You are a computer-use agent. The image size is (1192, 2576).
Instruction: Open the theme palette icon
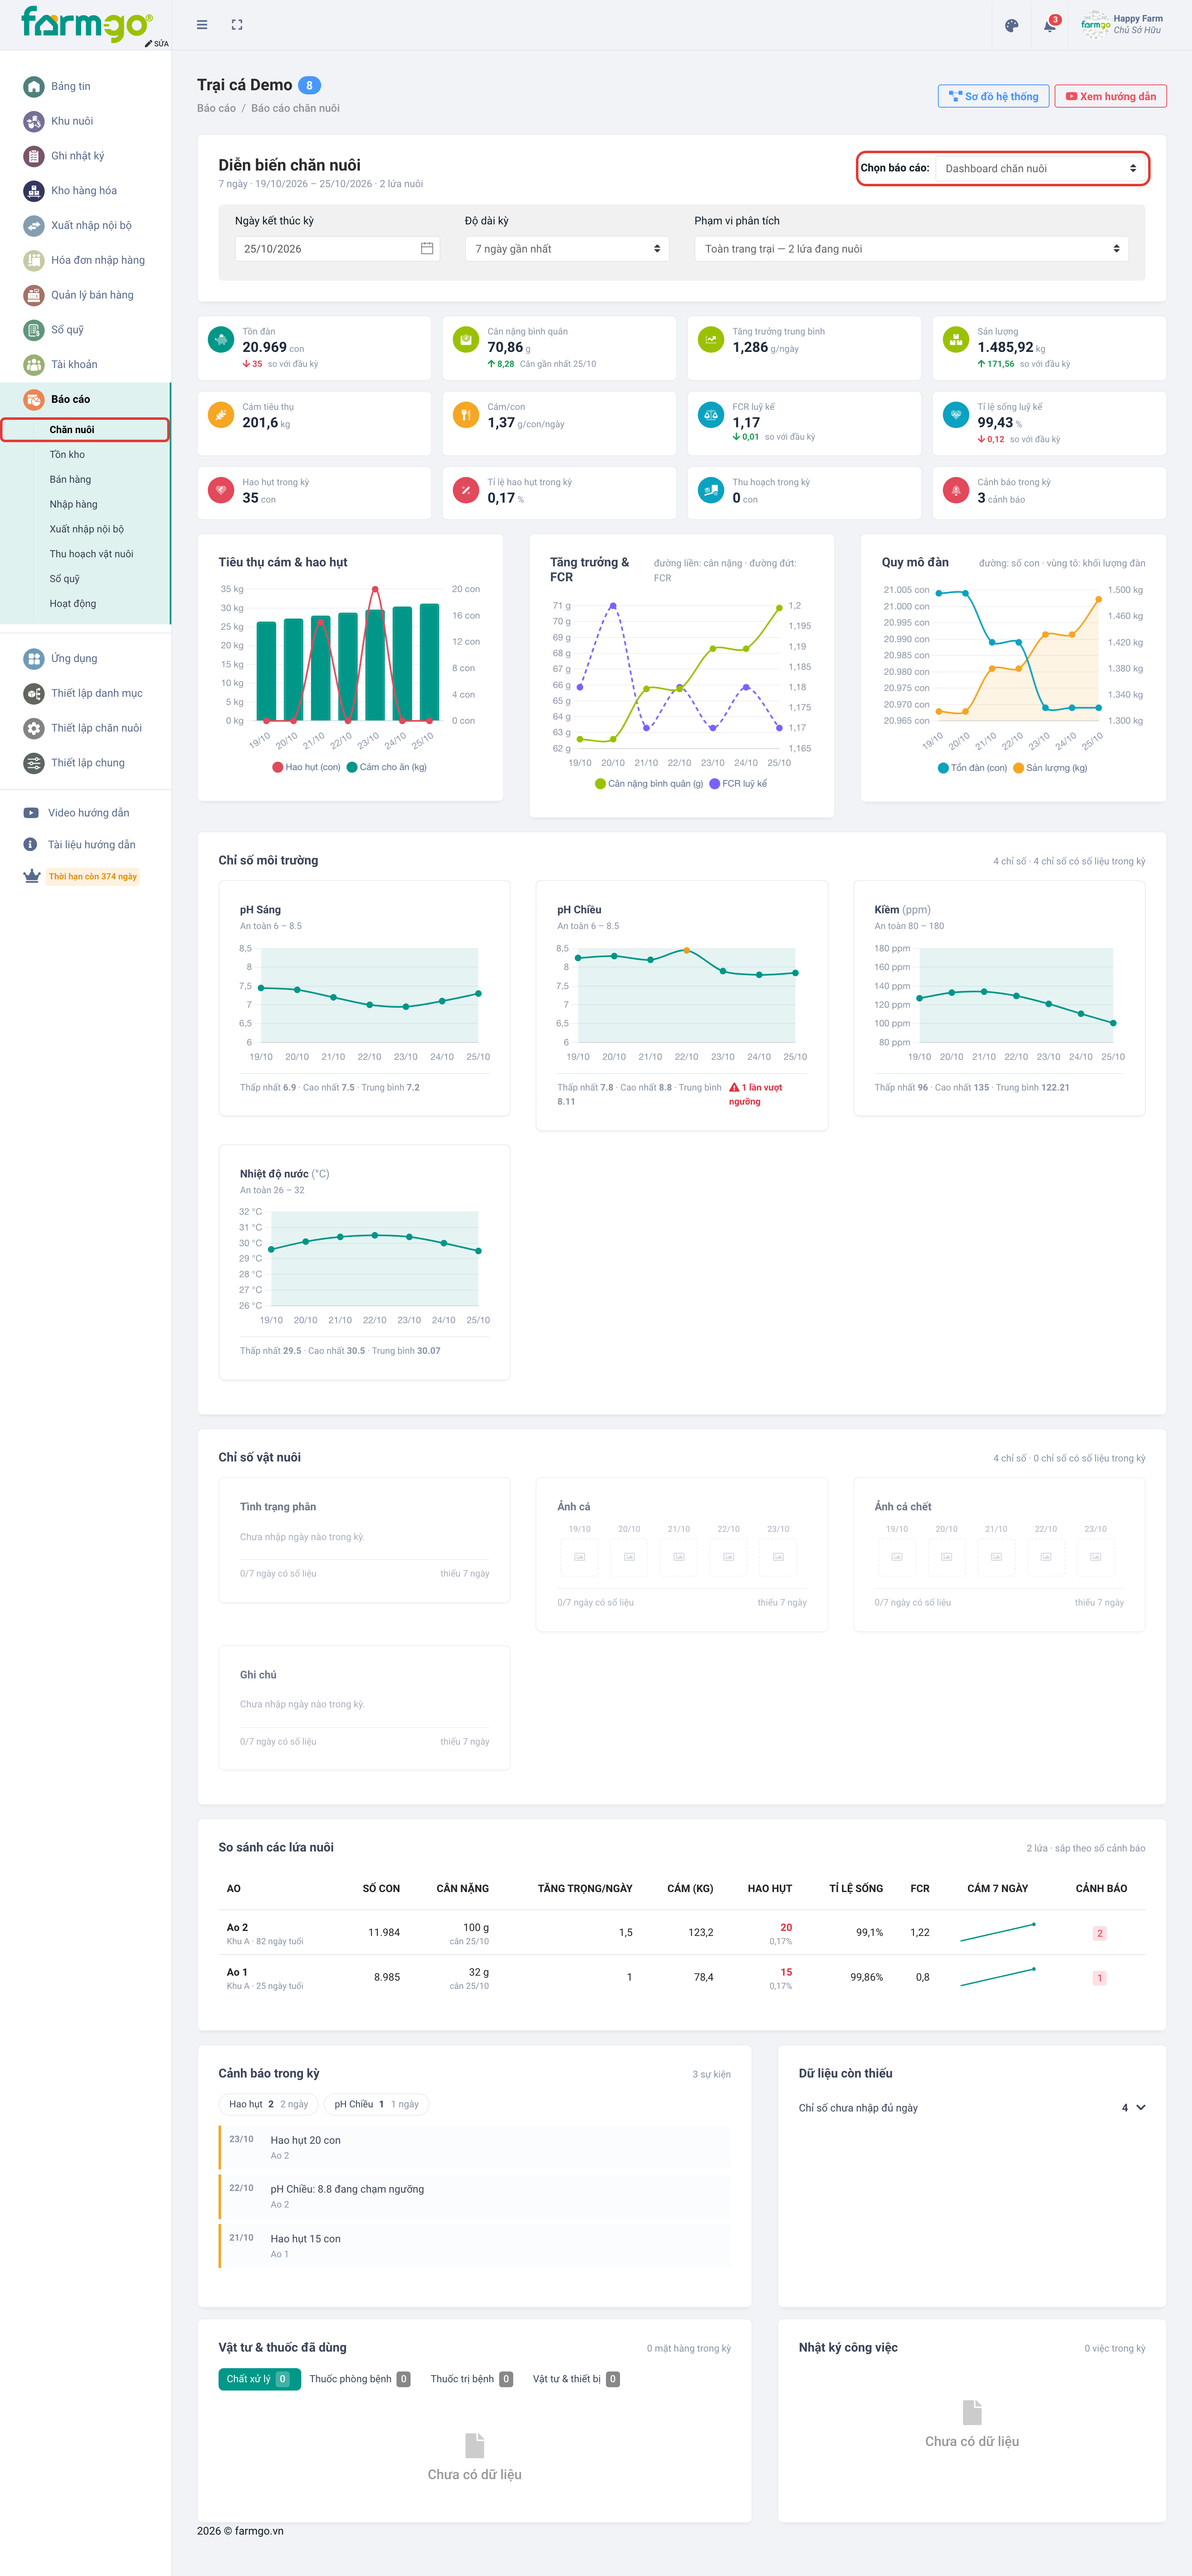pos(1011,26)
